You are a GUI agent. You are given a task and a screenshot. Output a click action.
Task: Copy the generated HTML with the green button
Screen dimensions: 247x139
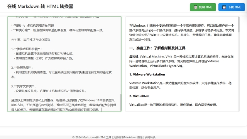point(203,7)
